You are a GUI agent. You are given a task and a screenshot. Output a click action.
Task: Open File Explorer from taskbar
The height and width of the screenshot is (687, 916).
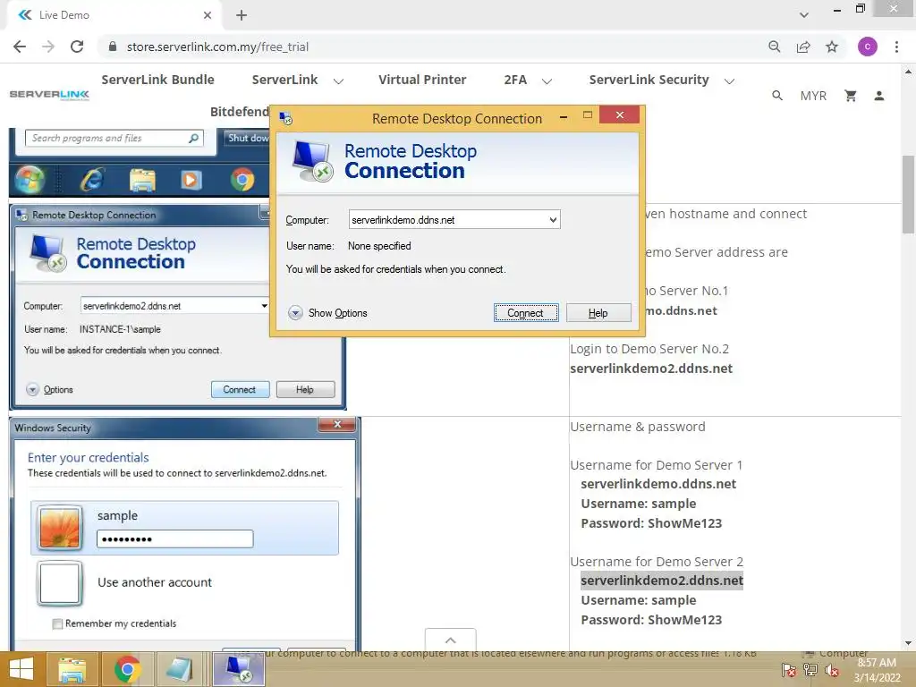pyautogui.click(x=72, y=669)
